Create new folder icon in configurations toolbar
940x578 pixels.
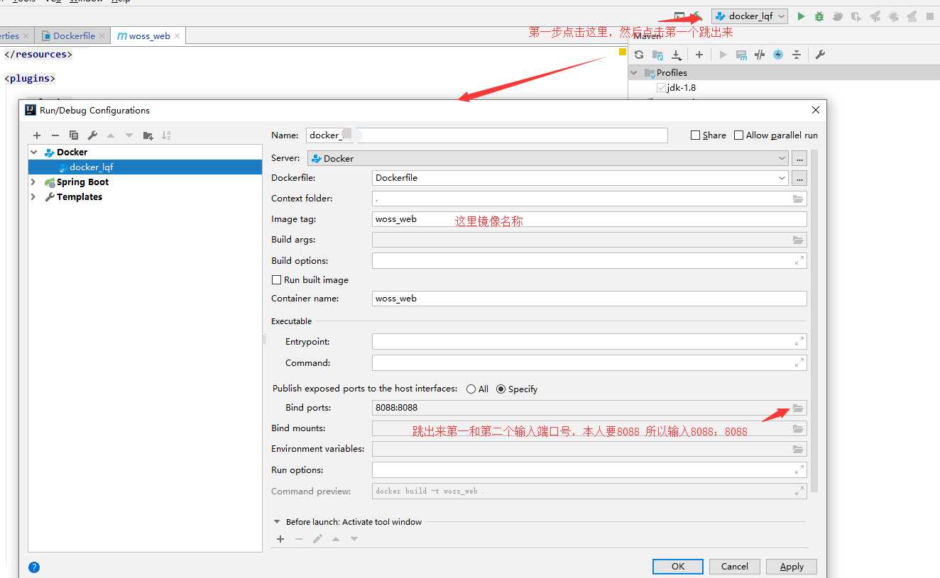pyautogui.click(x=148, y=135)
